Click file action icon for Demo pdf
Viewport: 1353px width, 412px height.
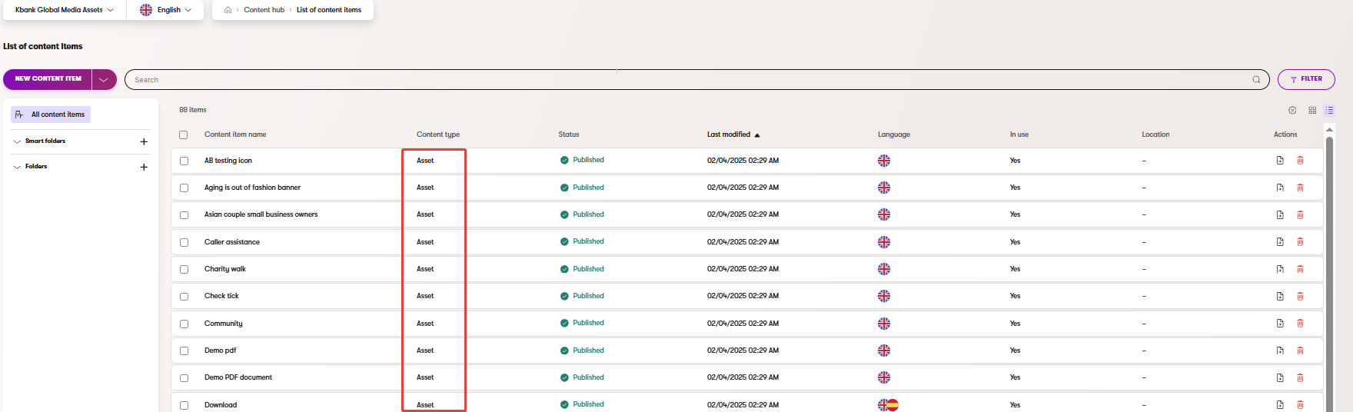(x=1280, y=351)
